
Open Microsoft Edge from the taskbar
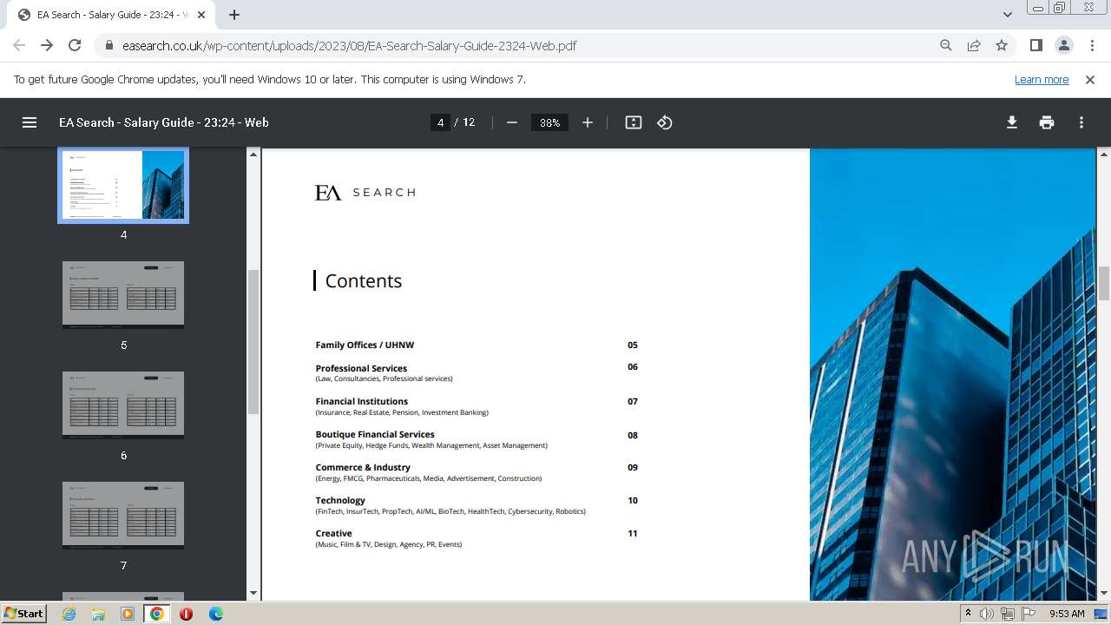click(215, 614)
